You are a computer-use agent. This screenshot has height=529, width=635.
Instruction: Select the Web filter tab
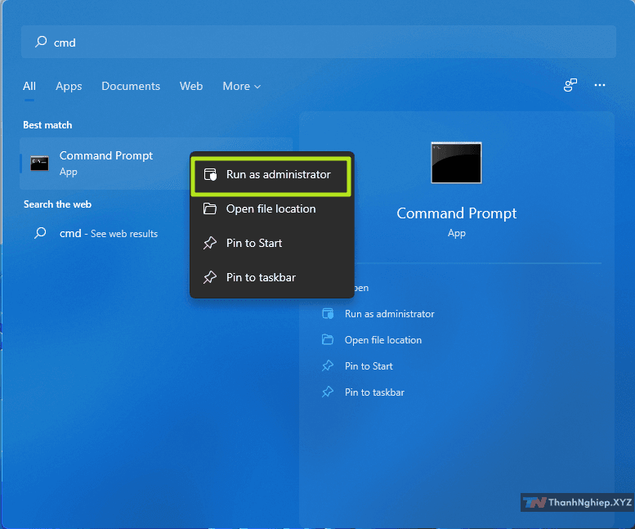pyautogui.click(x=191, y=86)
